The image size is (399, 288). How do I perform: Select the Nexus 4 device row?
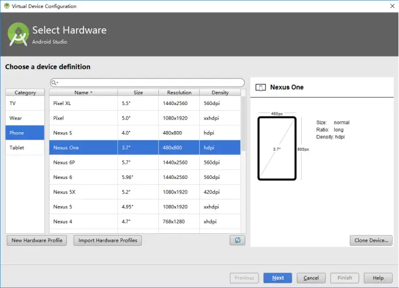click(x=145, y=222)
